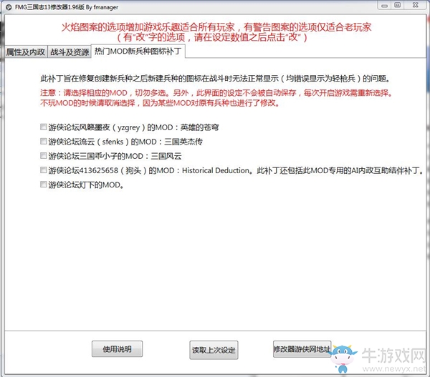Toggle the Historical Deduction MOD checkbox
Image resolution: width=430 pixels, height=377 pixels.
coord(43,170)
